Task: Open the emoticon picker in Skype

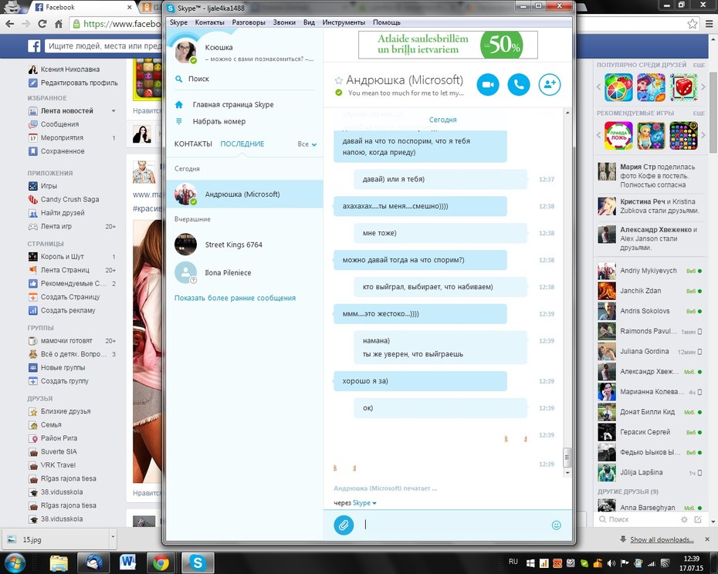Action: (557, 525)
